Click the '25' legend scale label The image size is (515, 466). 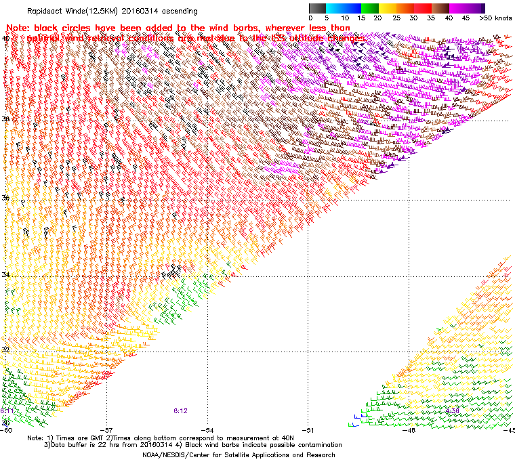[396, 18]
